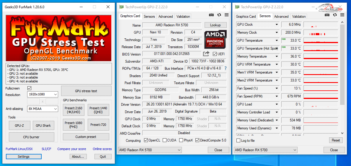This screenshot has height=166, width=351.
Task: Open the GPU Temperature sensor dropdown arrow
Action: (277, 40)
